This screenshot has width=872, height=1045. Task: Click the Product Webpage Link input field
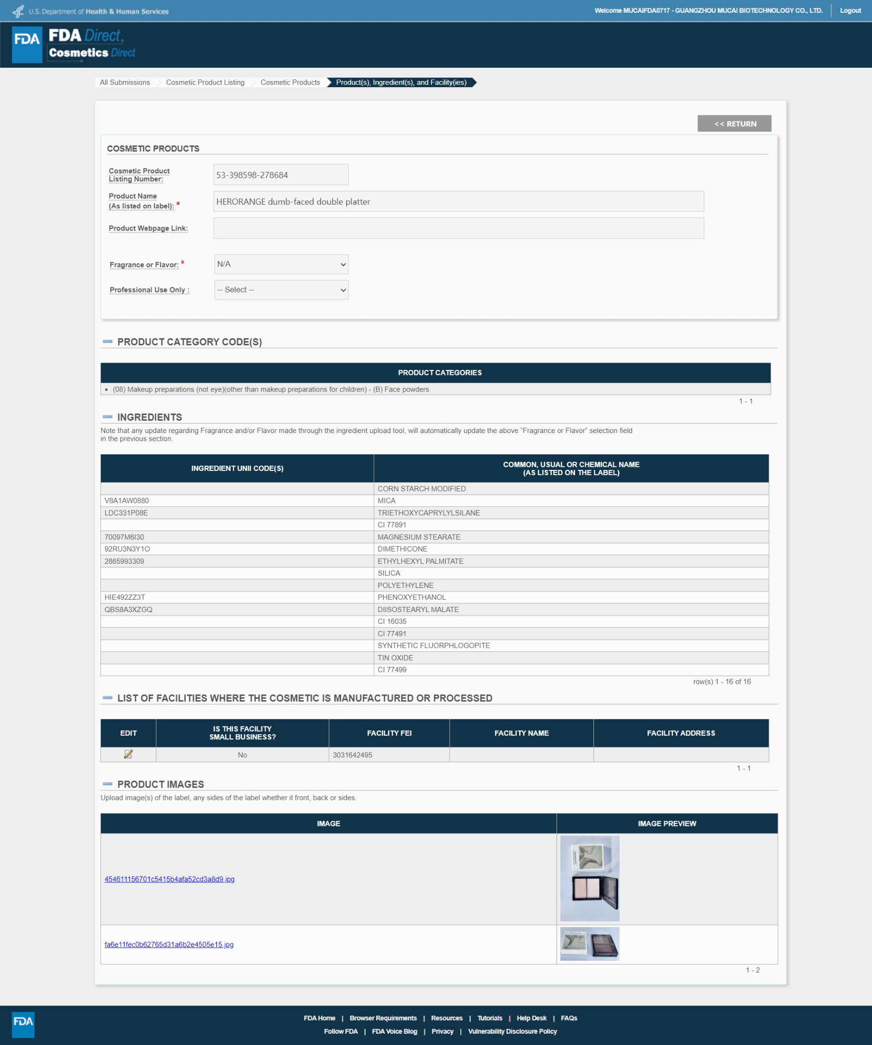click(459, 228)
